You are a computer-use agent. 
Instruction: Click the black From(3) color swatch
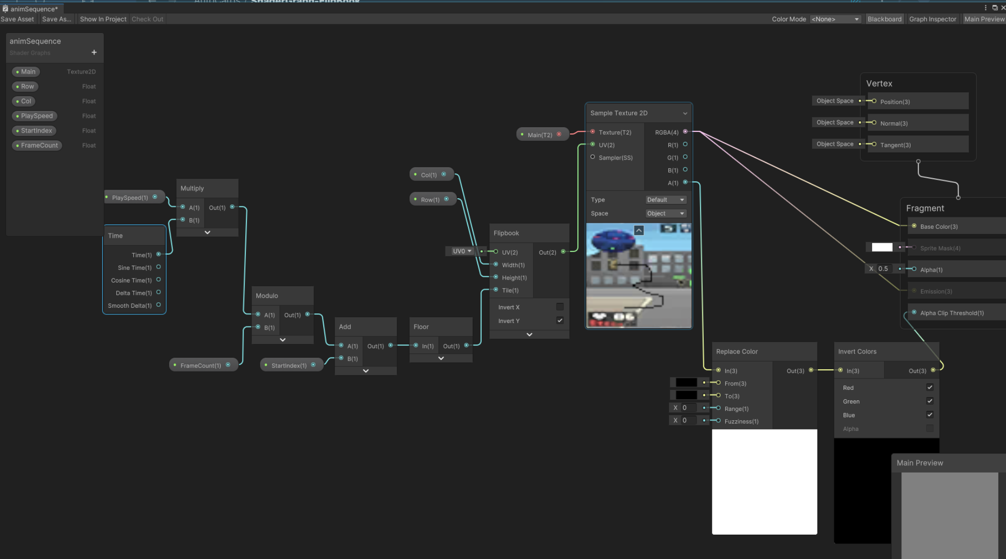[686, 383]
